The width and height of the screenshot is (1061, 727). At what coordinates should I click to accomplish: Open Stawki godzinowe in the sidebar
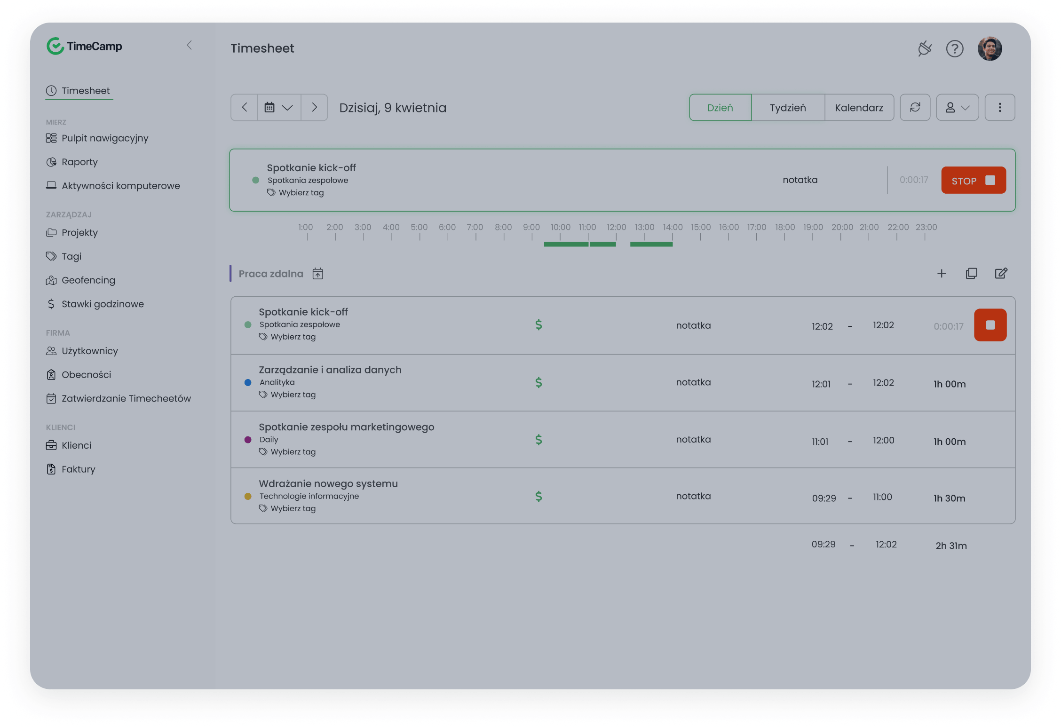pyautogui.click(x=95, y=304)
